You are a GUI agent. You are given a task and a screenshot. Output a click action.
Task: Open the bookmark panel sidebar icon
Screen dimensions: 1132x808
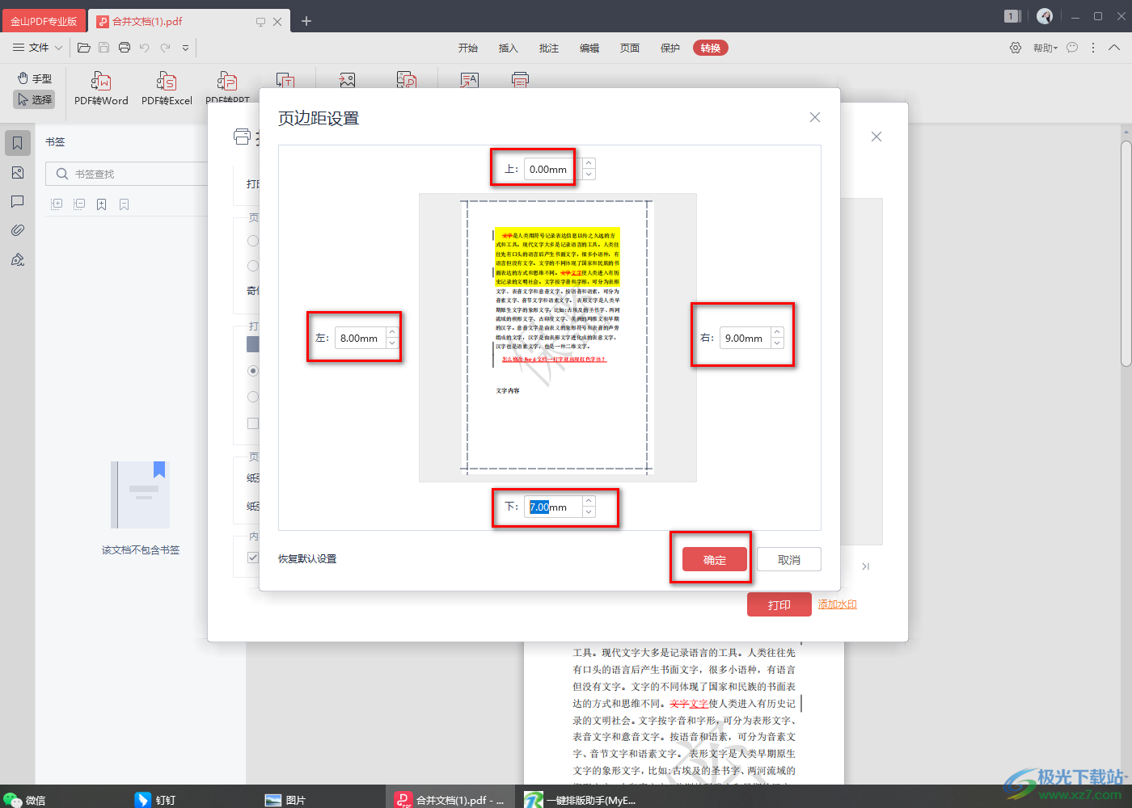[18, 143]
